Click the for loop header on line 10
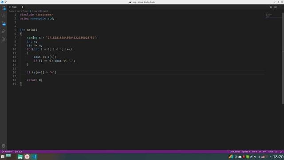Image resolution: width=284 pixels, height=160 pixels. tap(49, 49)
